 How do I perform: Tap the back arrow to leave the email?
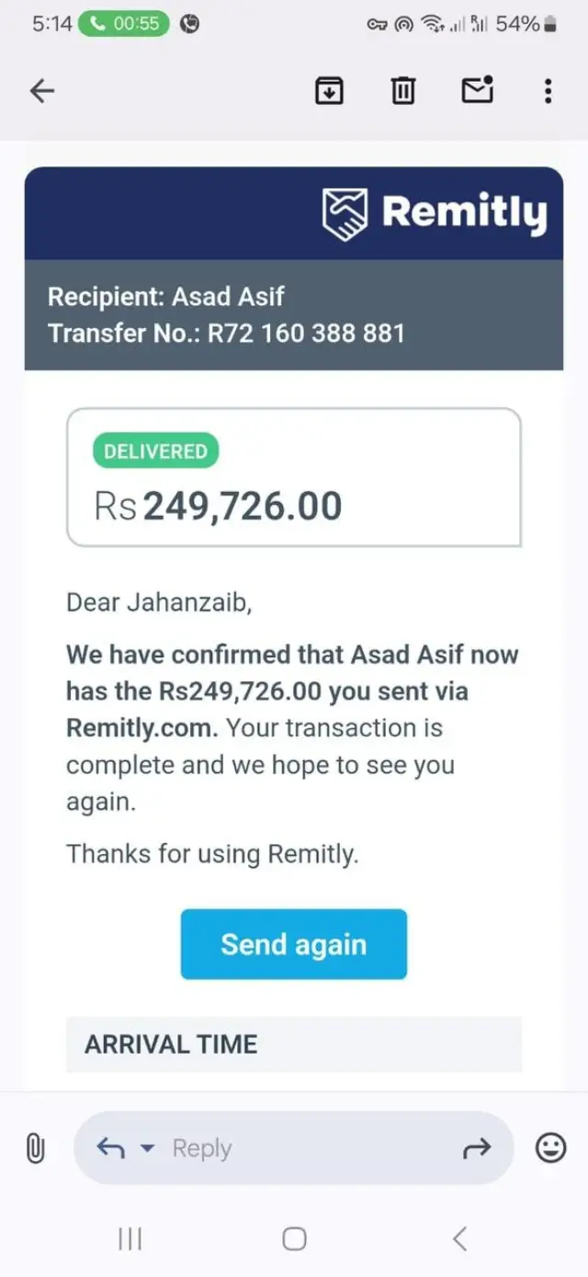pyautogui.click(x=42, y=90)
